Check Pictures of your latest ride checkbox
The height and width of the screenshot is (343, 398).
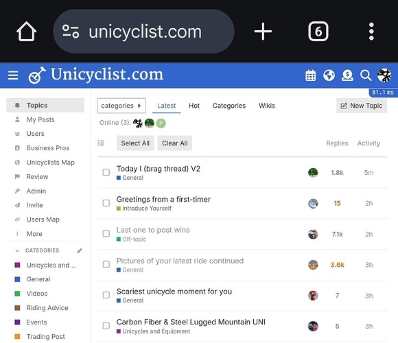[x=106, y=264]
